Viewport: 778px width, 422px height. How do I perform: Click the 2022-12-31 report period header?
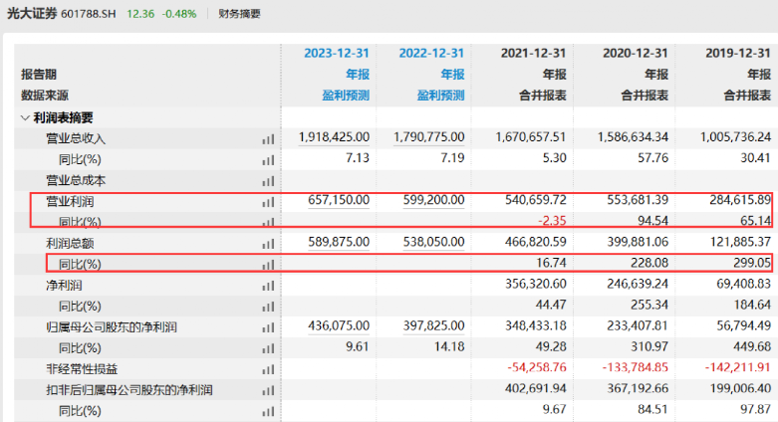point(431,53)
